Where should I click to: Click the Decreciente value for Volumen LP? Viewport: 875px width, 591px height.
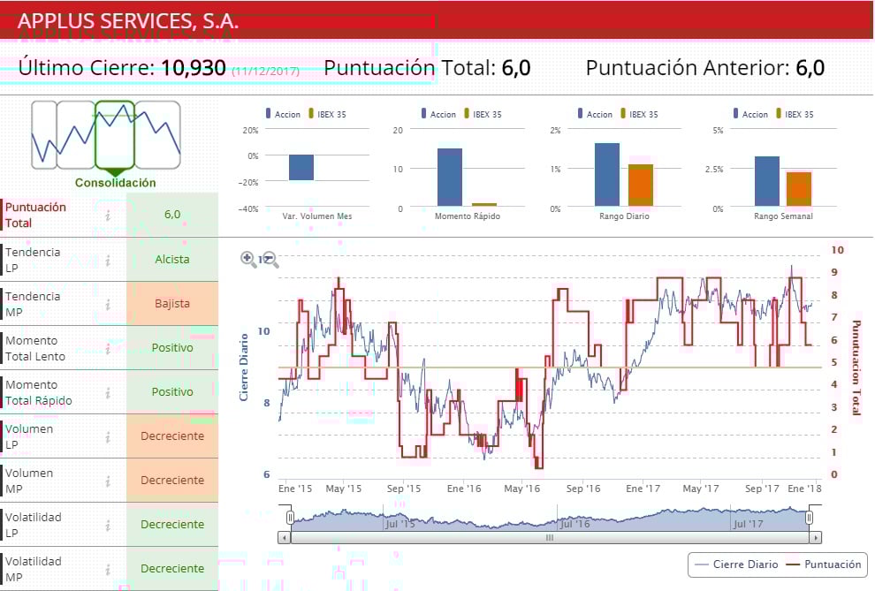point(172,436)
